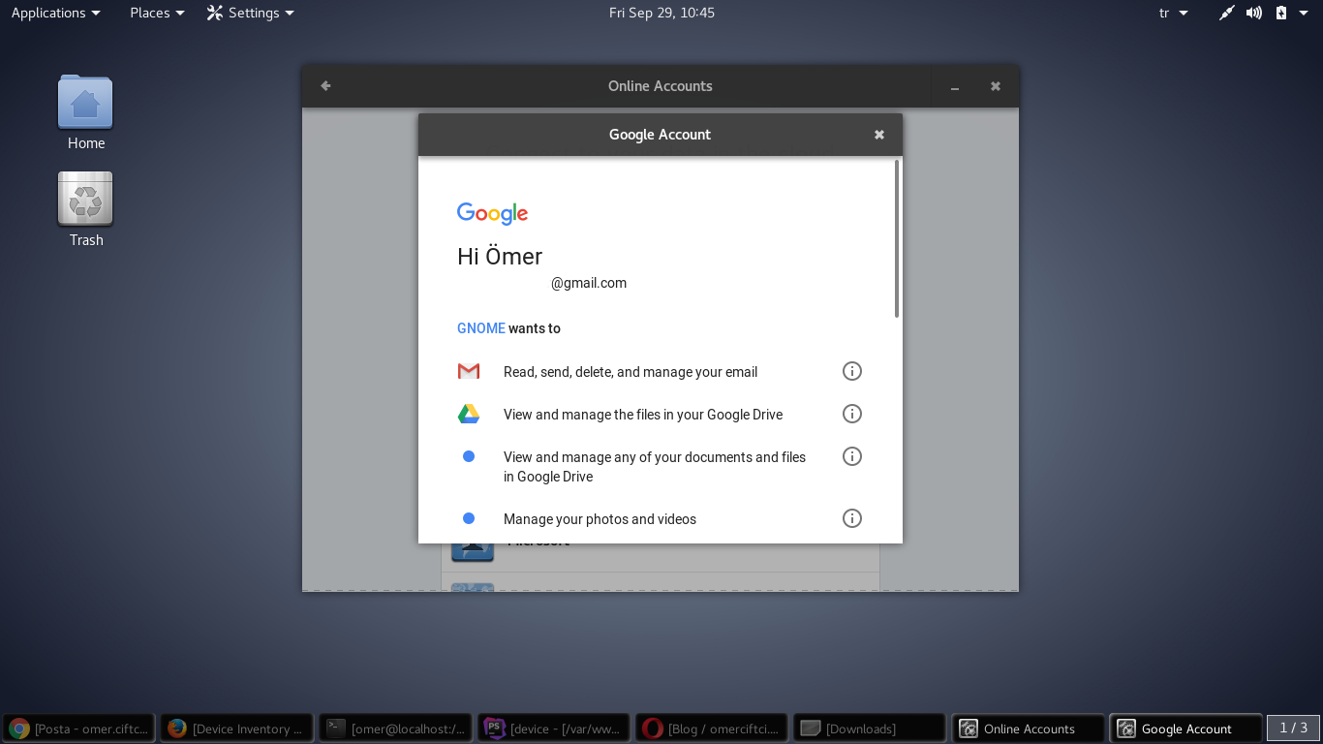Click the Google Account dialog scrollbar

[x=897, y=239]
